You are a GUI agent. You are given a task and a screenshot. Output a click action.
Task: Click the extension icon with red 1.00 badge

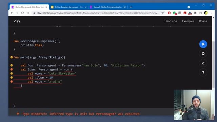click(190, 13)
